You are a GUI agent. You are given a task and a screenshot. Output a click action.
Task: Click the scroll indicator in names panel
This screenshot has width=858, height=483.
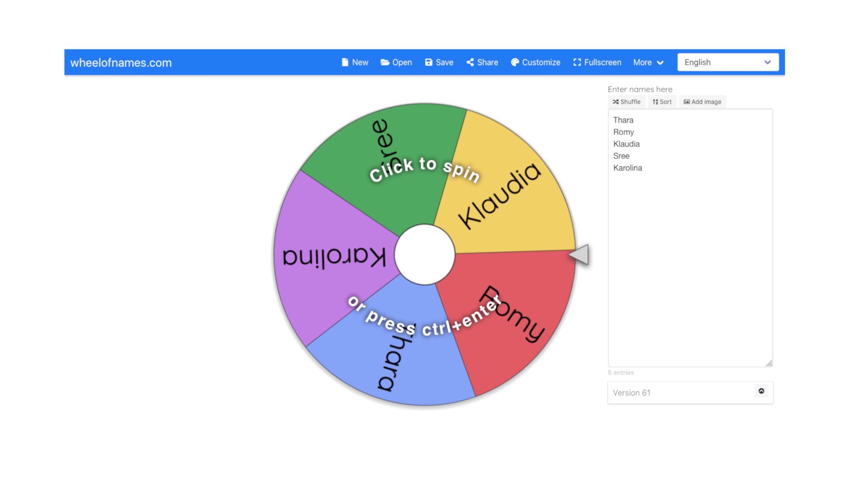[x=761, y=391]
